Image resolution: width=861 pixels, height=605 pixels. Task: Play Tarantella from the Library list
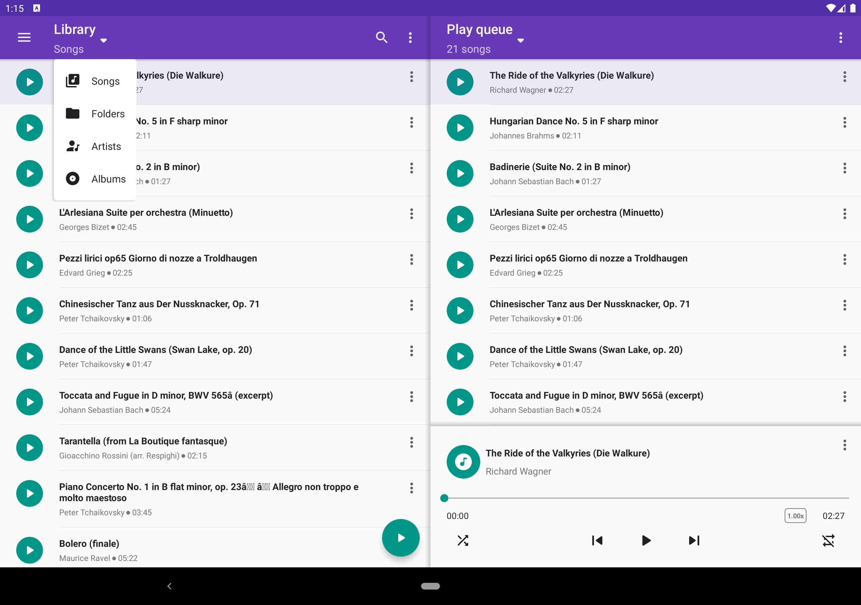pyautogui.click(x=30, y=448)
